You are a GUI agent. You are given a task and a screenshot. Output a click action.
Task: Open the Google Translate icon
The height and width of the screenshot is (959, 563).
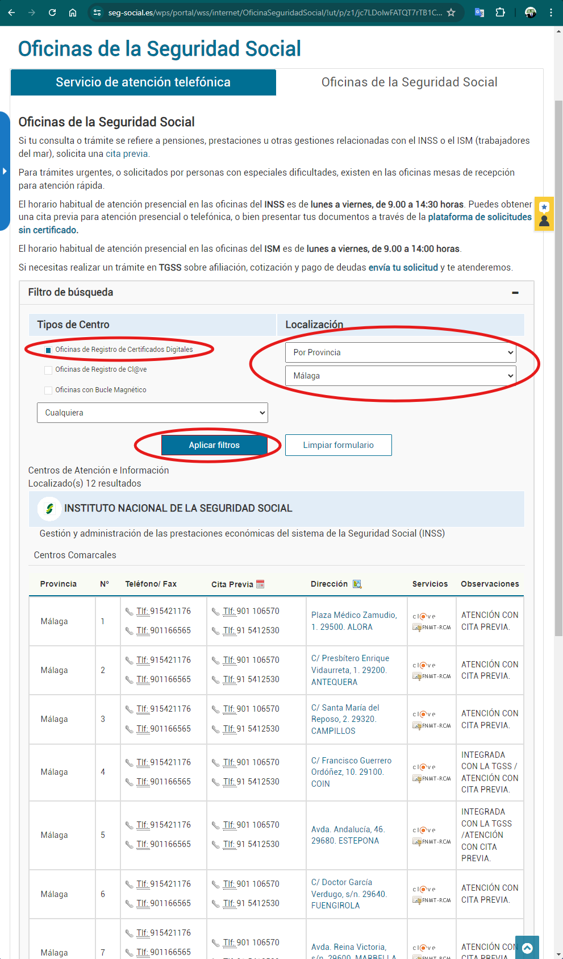tap(479, 13)
